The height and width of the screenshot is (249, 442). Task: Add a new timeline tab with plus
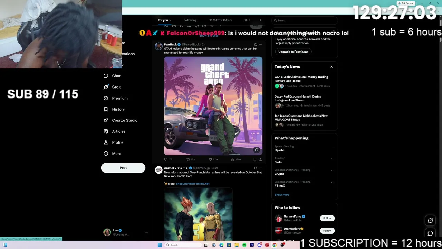tap(260, 20)
